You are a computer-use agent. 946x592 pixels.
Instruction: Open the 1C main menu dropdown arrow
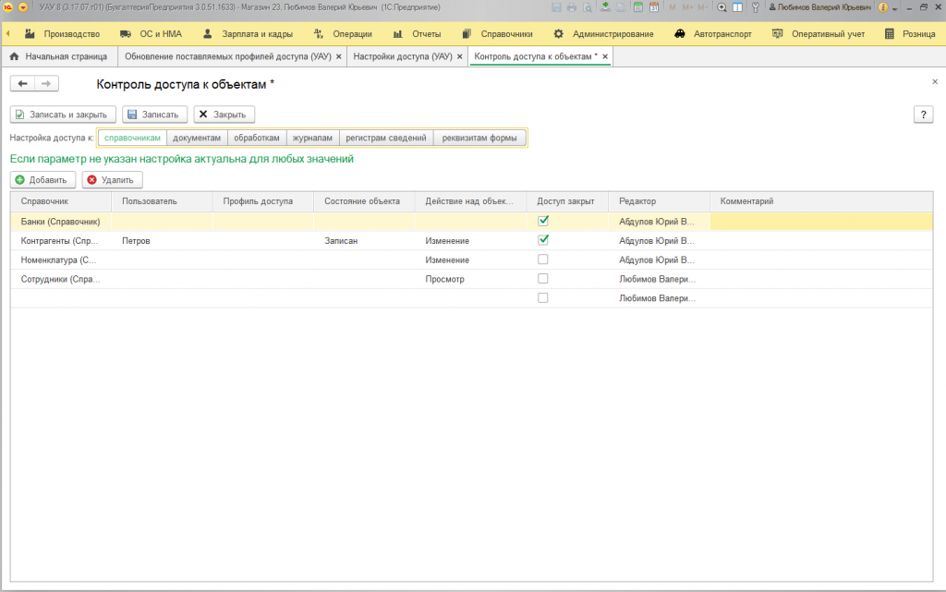pos(23,7)
